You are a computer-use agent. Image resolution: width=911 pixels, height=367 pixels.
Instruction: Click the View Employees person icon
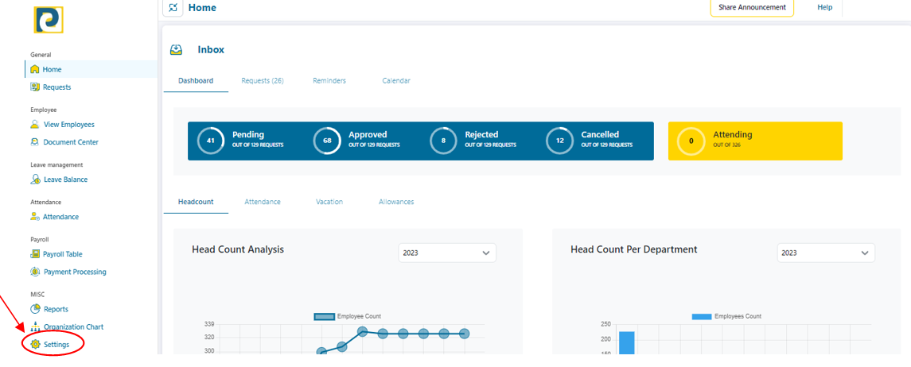(x=35, y=125)
